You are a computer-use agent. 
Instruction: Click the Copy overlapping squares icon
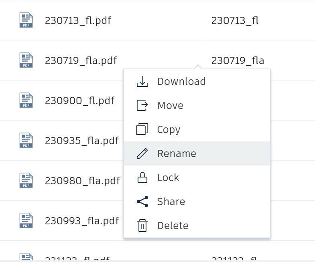pyautogui.click(x=142, y=129)
